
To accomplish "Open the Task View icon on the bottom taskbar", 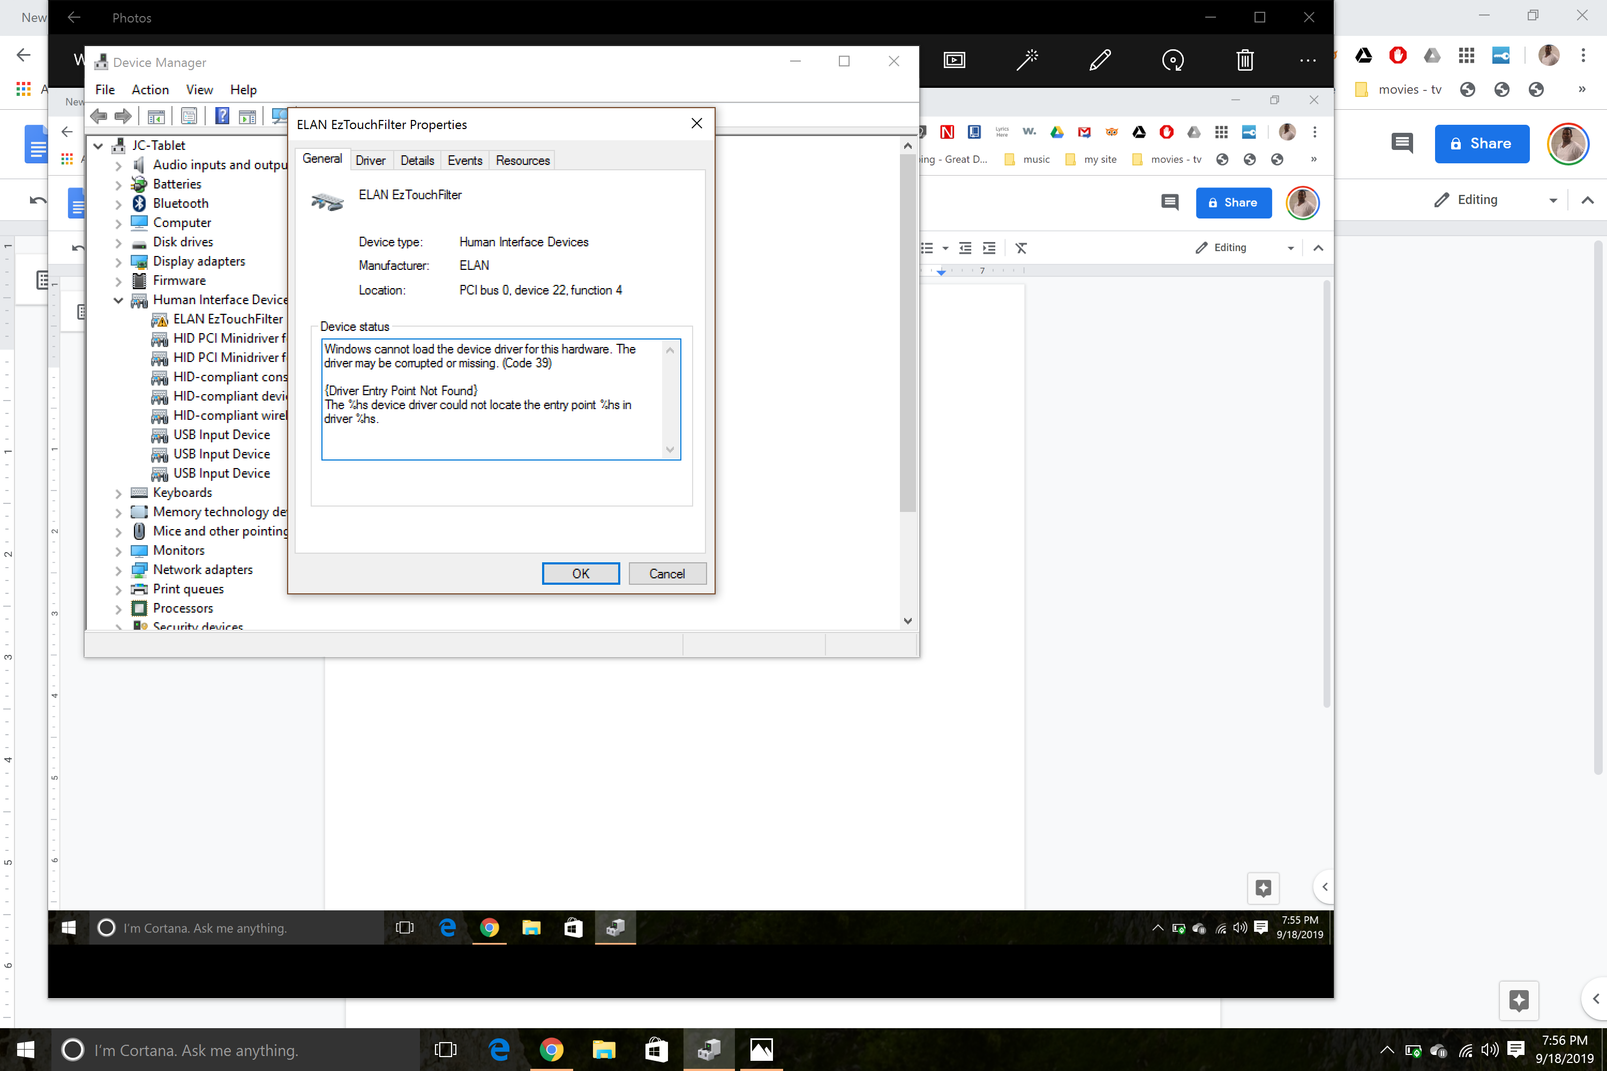I will pos(446,1049).
